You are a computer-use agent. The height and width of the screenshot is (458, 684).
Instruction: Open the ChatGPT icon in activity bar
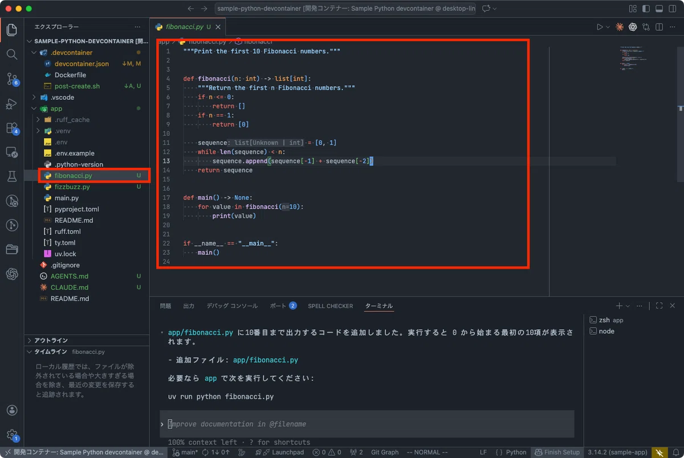[11, 274]
